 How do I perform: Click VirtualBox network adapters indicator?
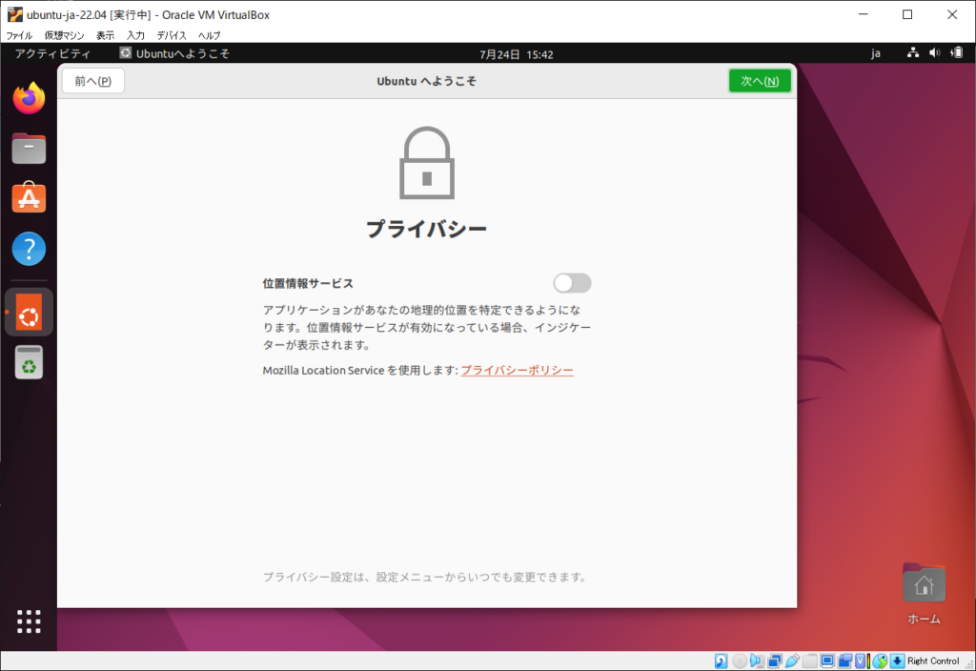[775, 661]
